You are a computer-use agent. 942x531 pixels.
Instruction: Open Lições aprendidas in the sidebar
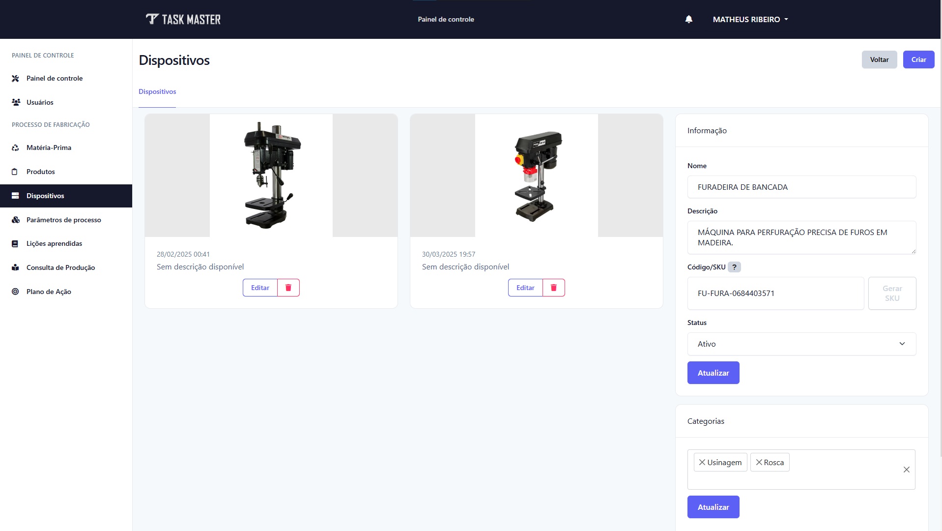point(54,243)
